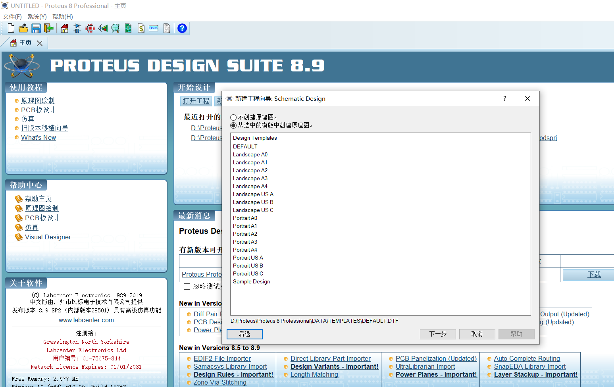
Task: Open Visual Designer help link
Action: pos(48,237)
